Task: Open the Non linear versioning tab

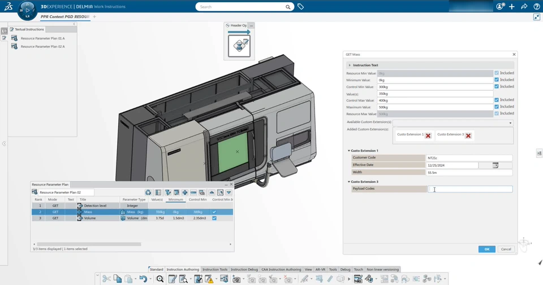Action: pos(383,269)
